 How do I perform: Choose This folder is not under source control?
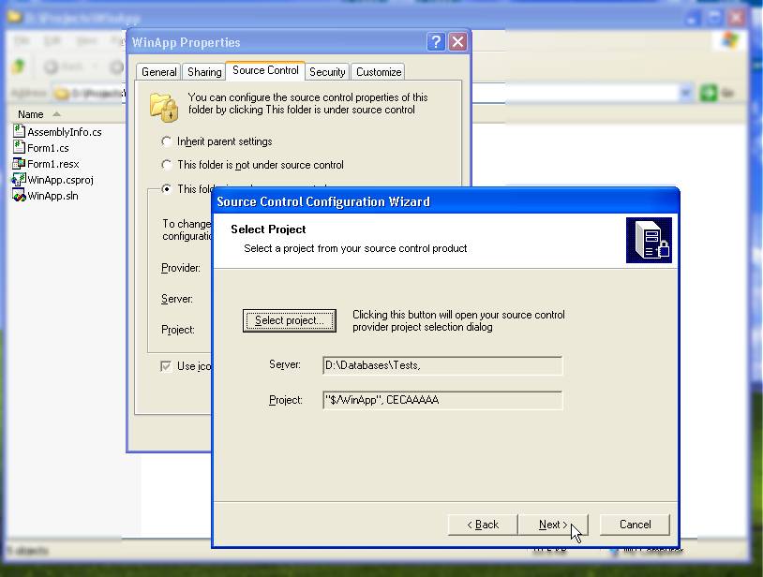click(x=167, y=165)
